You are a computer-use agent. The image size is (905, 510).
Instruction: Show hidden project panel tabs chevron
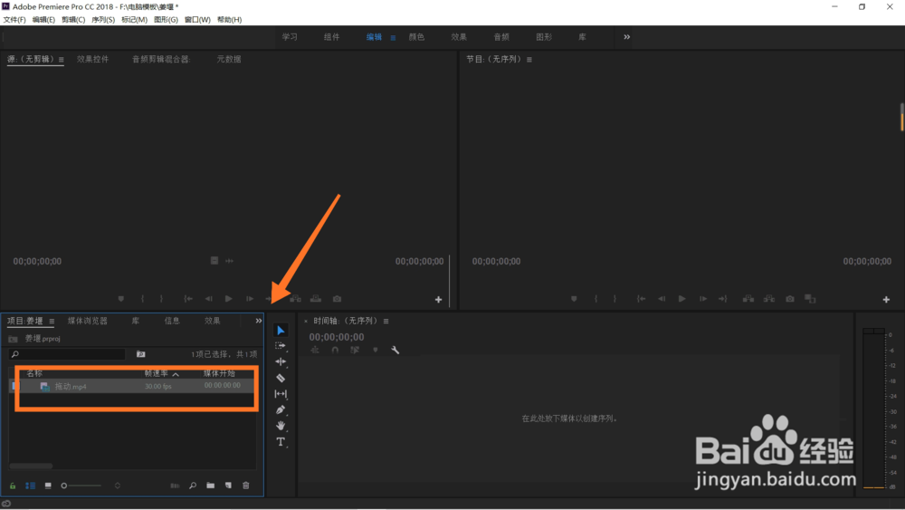pos(259,321)
